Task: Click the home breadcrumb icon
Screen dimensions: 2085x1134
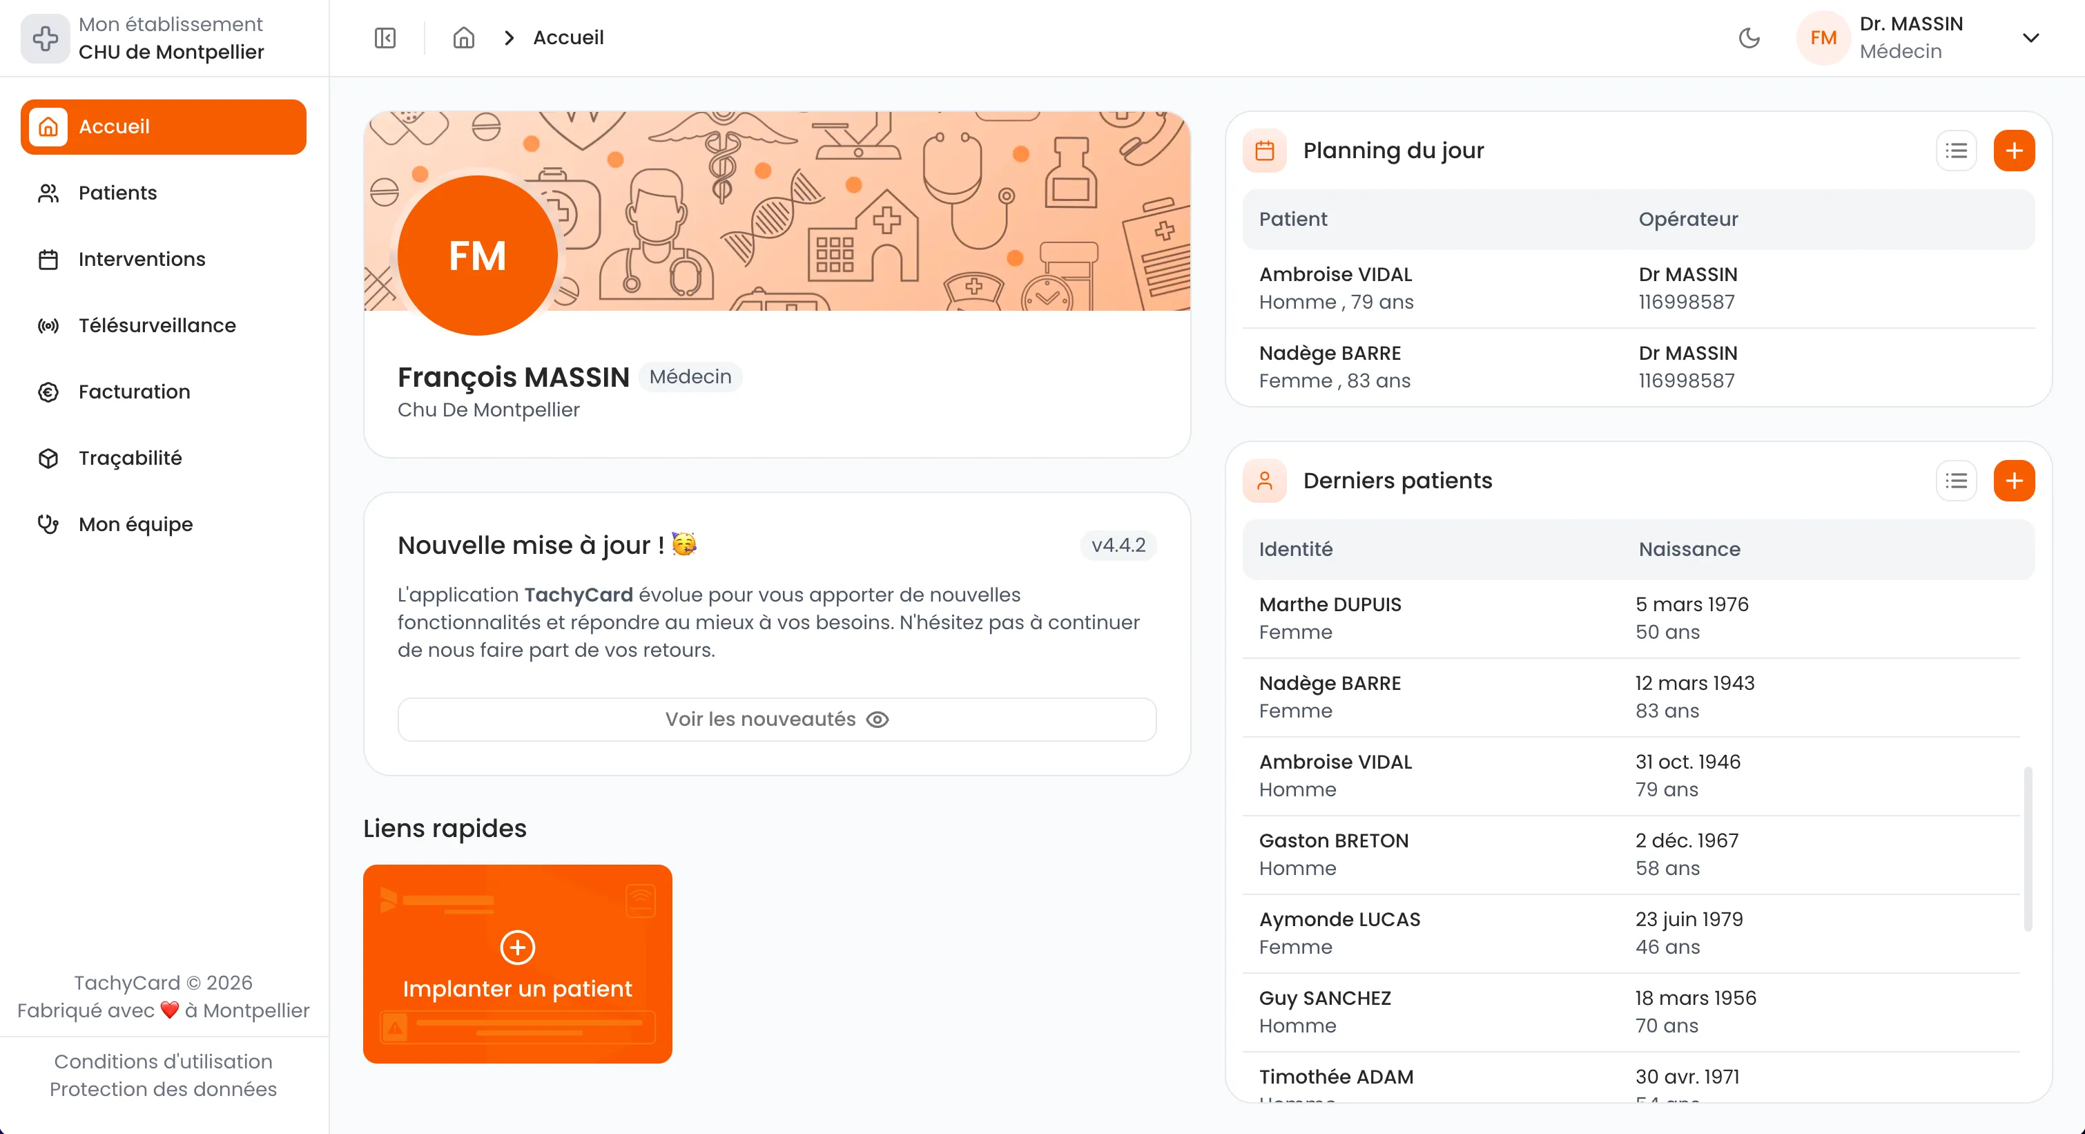Action: [464, 38]
